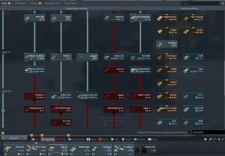Choose the PzH 2000 vehicle
This screenshot has height=156, width=225.
pos(140,57)
